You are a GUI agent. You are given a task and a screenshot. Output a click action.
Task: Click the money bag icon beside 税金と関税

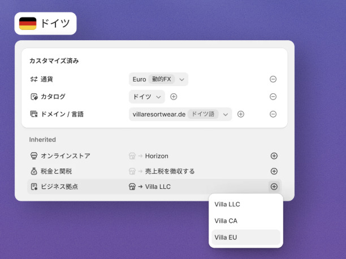coord(34,171)
